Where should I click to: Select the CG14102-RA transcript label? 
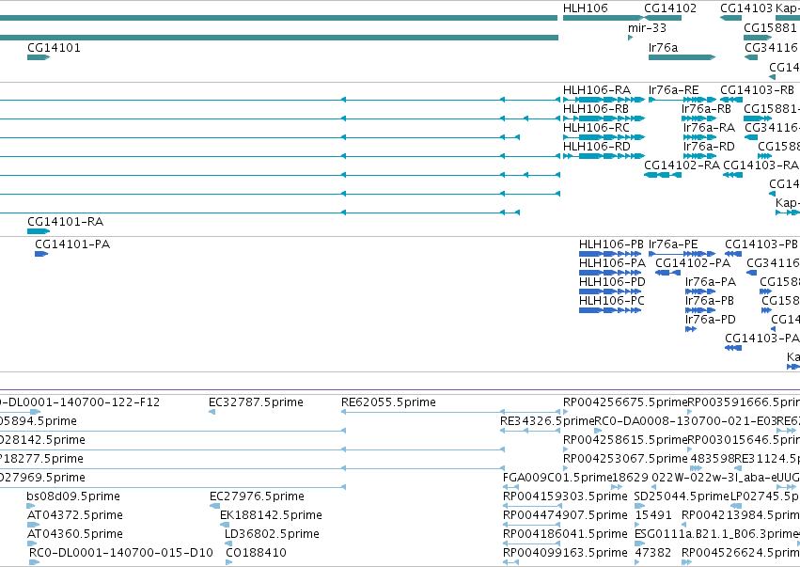(x=682, y=165)
